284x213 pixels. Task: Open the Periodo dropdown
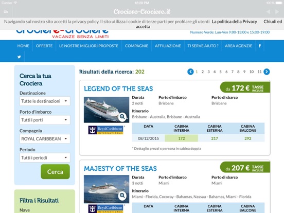45,157
